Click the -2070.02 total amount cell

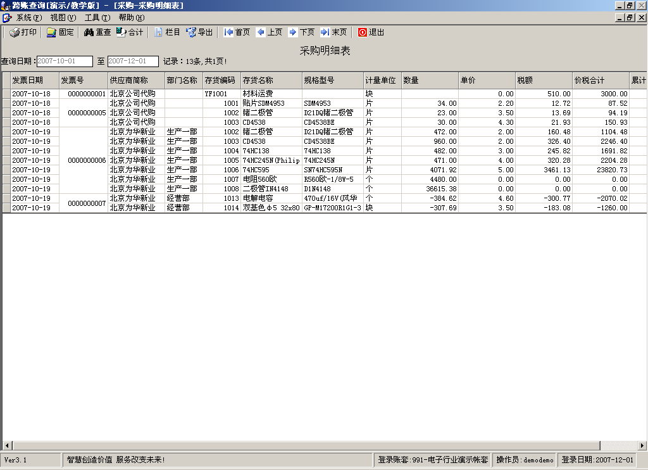(x=601, y=199)
